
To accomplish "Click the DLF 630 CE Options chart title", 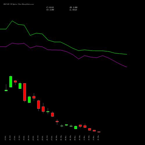I will (x=19, y=4).
